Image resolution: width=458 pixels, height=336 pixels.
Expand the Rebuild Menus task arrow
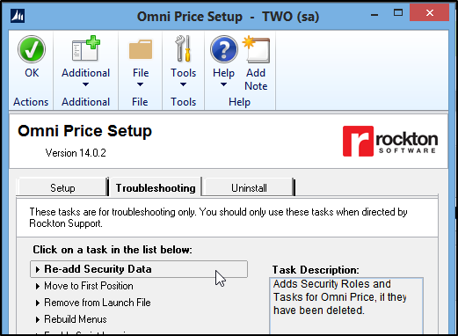point(38,319)
